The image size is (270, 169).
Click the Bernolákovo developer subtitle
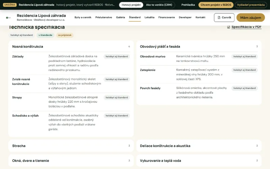41,20
